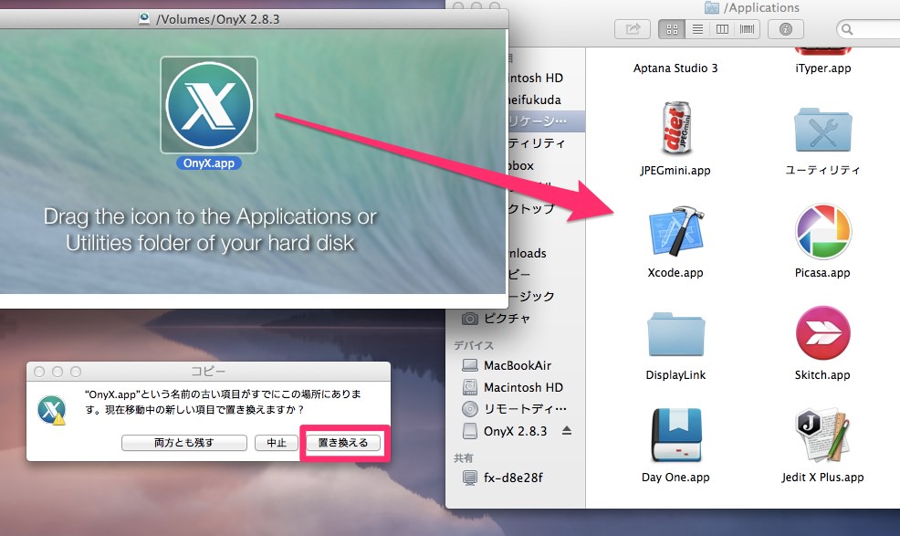
Task: Click the iTyper.app label
Action: pyautogui.click(x=823, y=68)
